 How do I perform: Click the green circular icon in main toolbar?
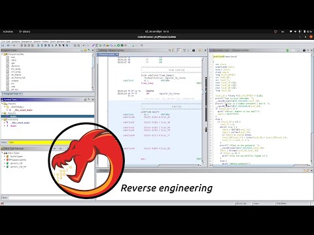118,45
